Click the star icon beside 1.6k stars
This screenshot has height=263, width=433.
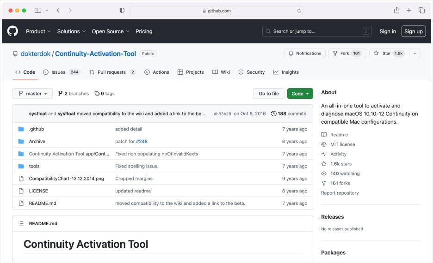tap(324, 164)
